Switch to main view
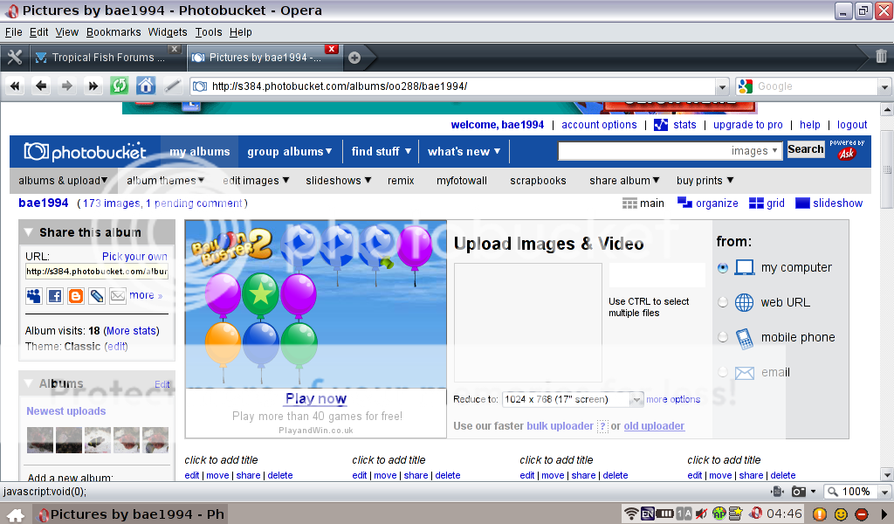Viewport: 894px width, 524px height. coord(643,203)
